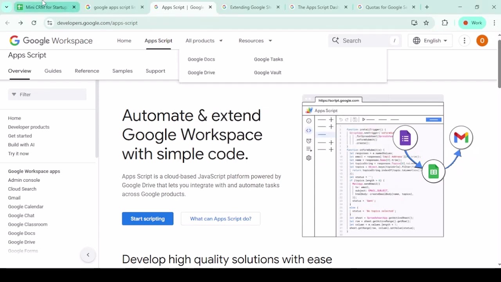The height and width of the screenshot is (282, 501).
Task: Open the Work profile button
Action: click(x=472, y=23)
